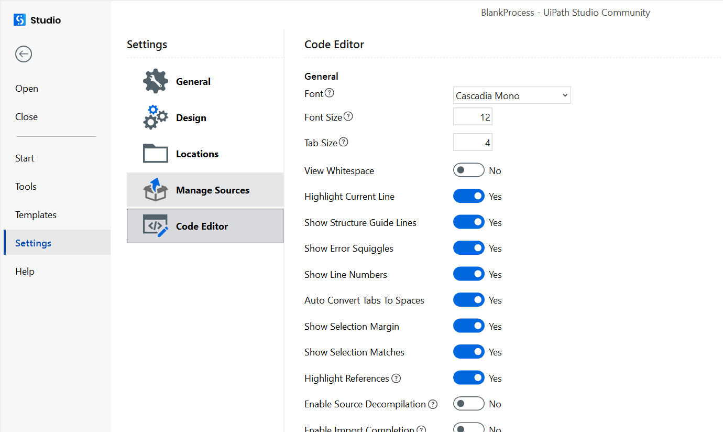
Task: Open Design settings gears icon
Action: coord(156,117)
